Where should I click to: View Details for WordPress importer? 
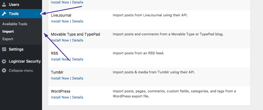[x=78, y=97]
